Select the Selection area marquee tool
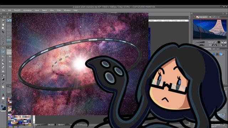The height and width of the screenshot is (128, 228). coord(3,36)
